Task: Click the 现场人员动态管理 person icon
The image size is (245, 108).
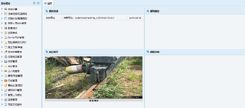Action: pyautogui.click(x=6, y=23)
